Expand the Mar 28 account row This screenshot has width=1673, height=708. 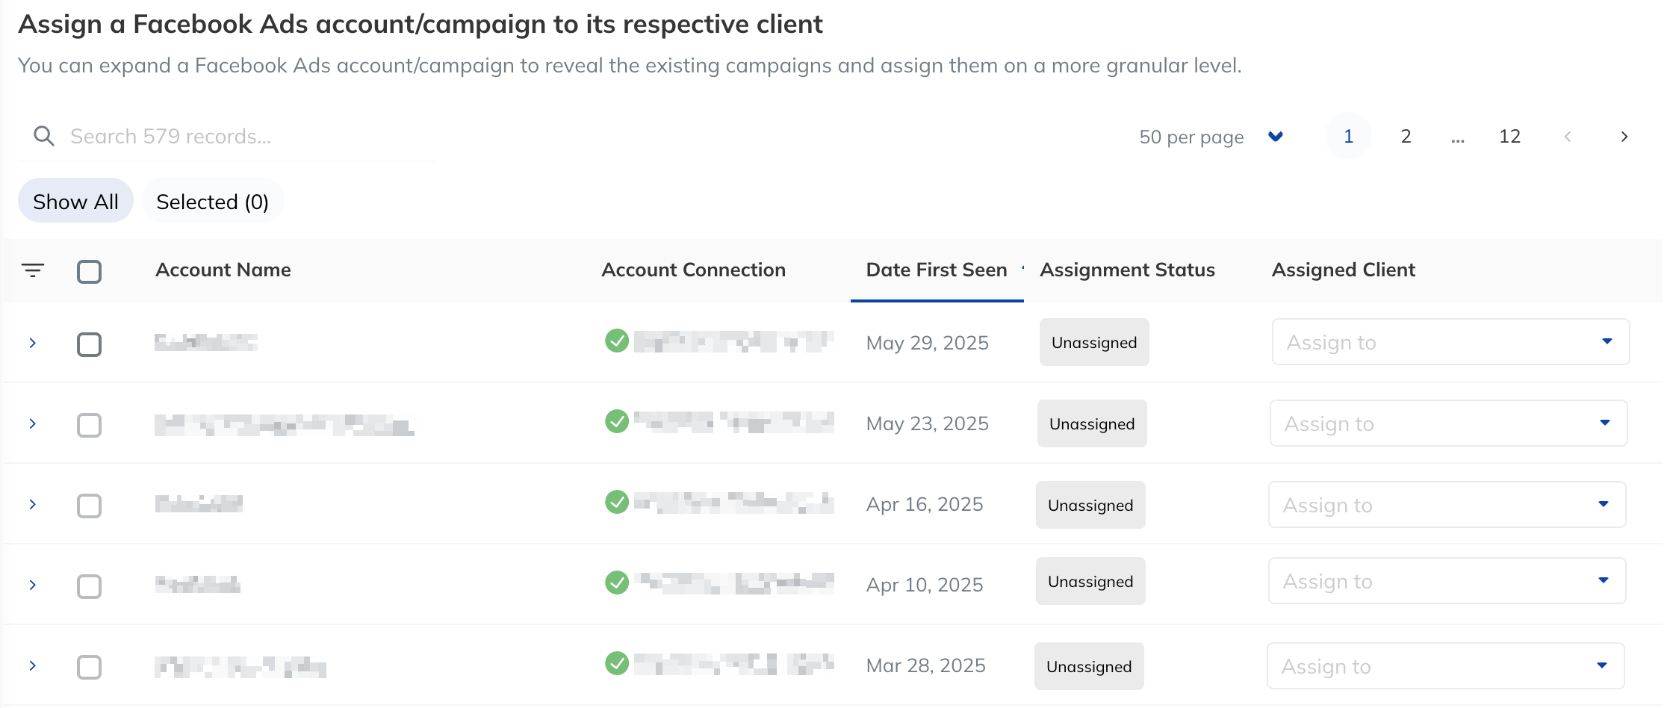pos(32,667)
